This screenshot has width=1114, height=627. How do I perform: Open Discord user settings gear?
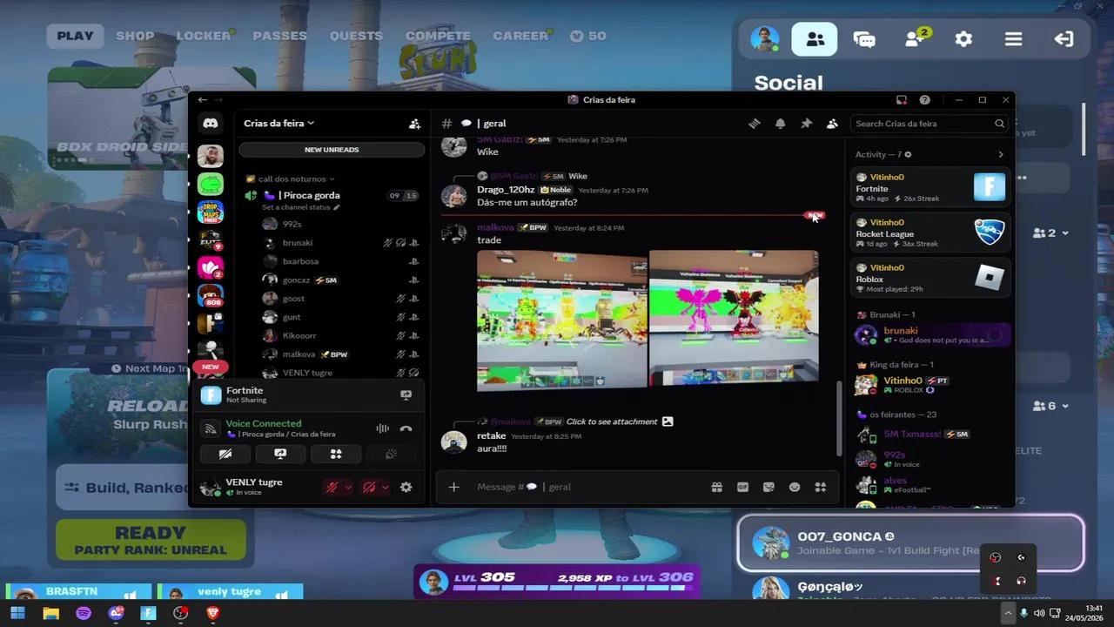pyautogui.click(x=406, y=487)
